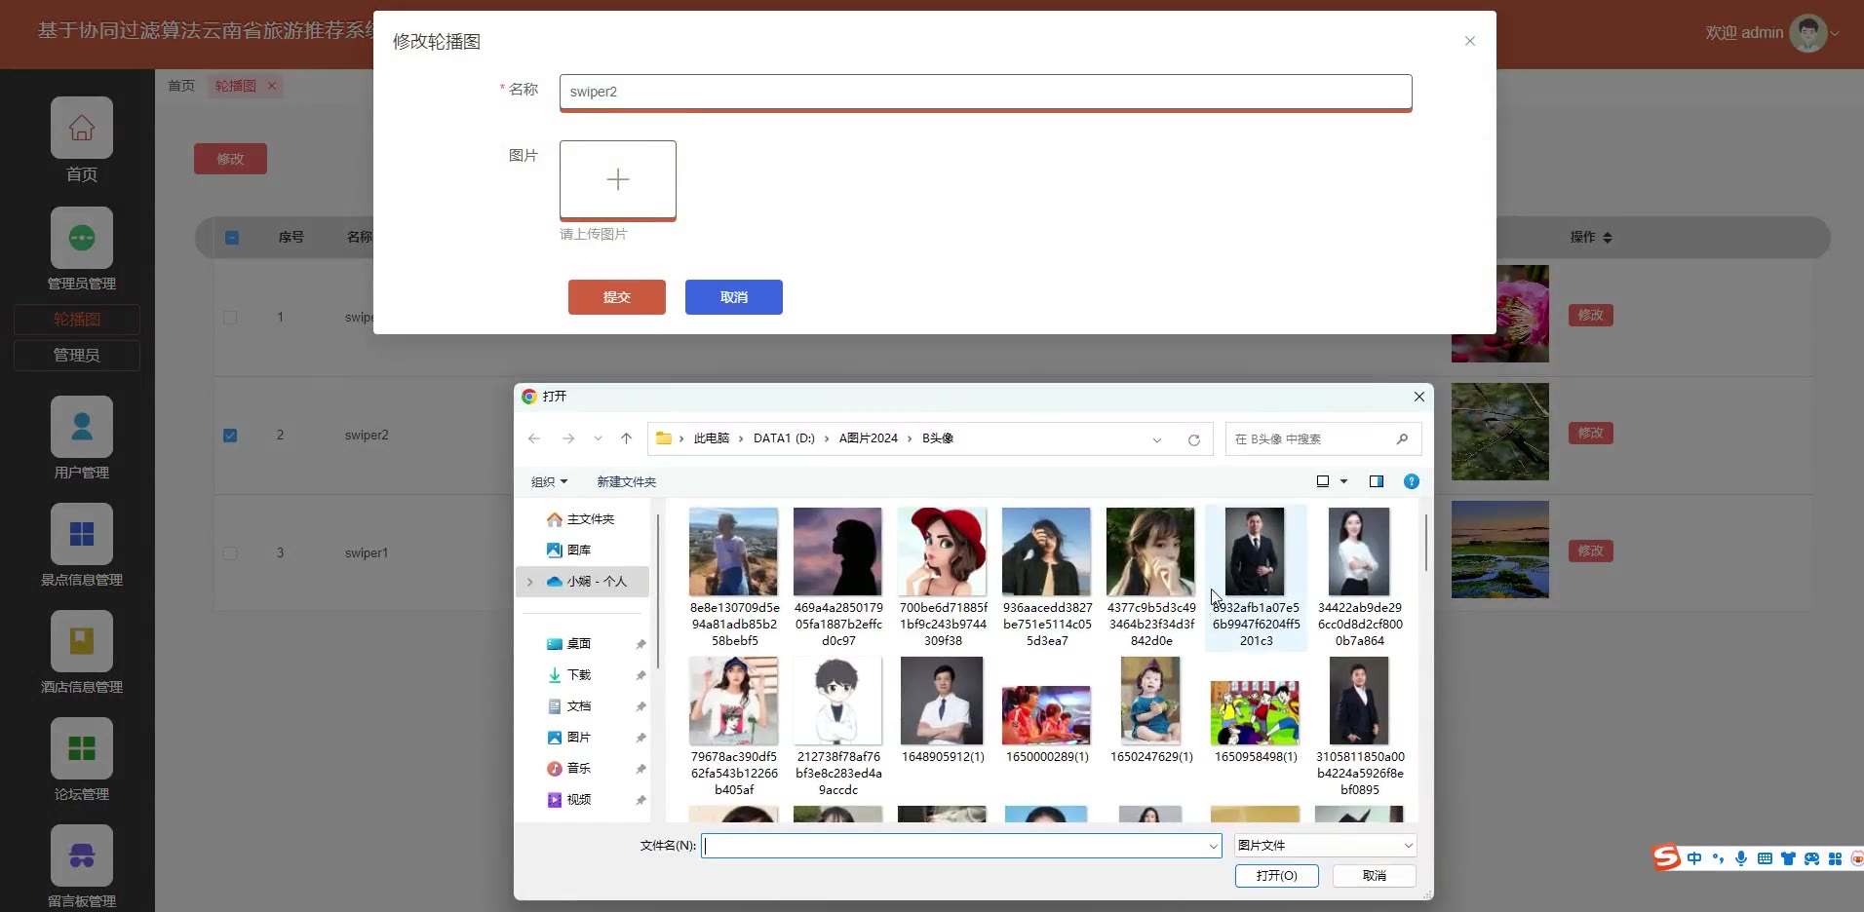1864x912 pixels.
Task: Click the 取消 button in 修改轮播图 dialog
Action: click(x=734, y=297)
